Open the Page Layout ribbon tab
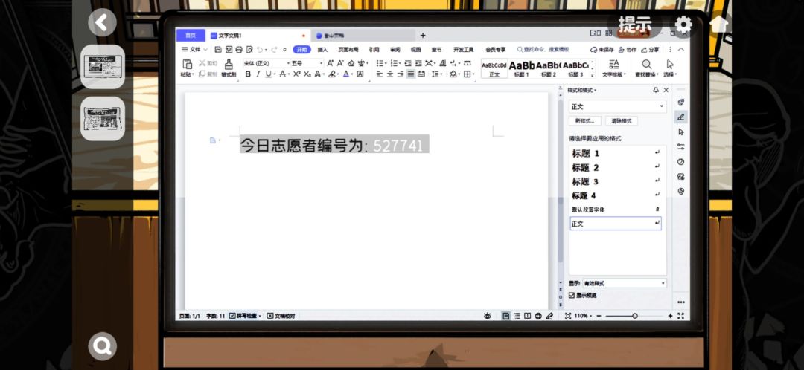The width and height of the screenshot is (804, 370). (348, 50)
